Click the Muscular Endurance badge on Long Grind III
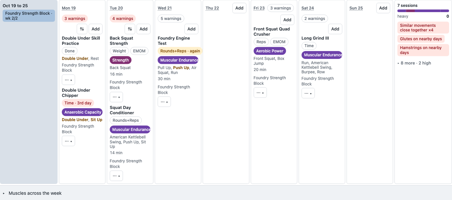This screenshot has width=452, height=200. 322,55
